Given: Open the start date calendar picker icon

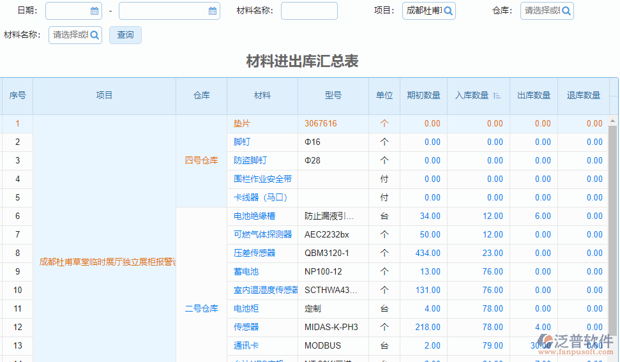Looking at the screenshot, I should tap(95, 11).
